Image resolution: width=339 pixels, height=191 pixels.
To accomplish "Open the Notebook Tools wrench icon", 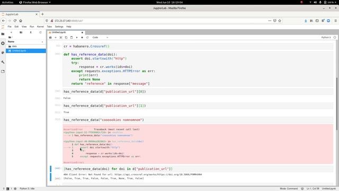I will click(3, 62).
